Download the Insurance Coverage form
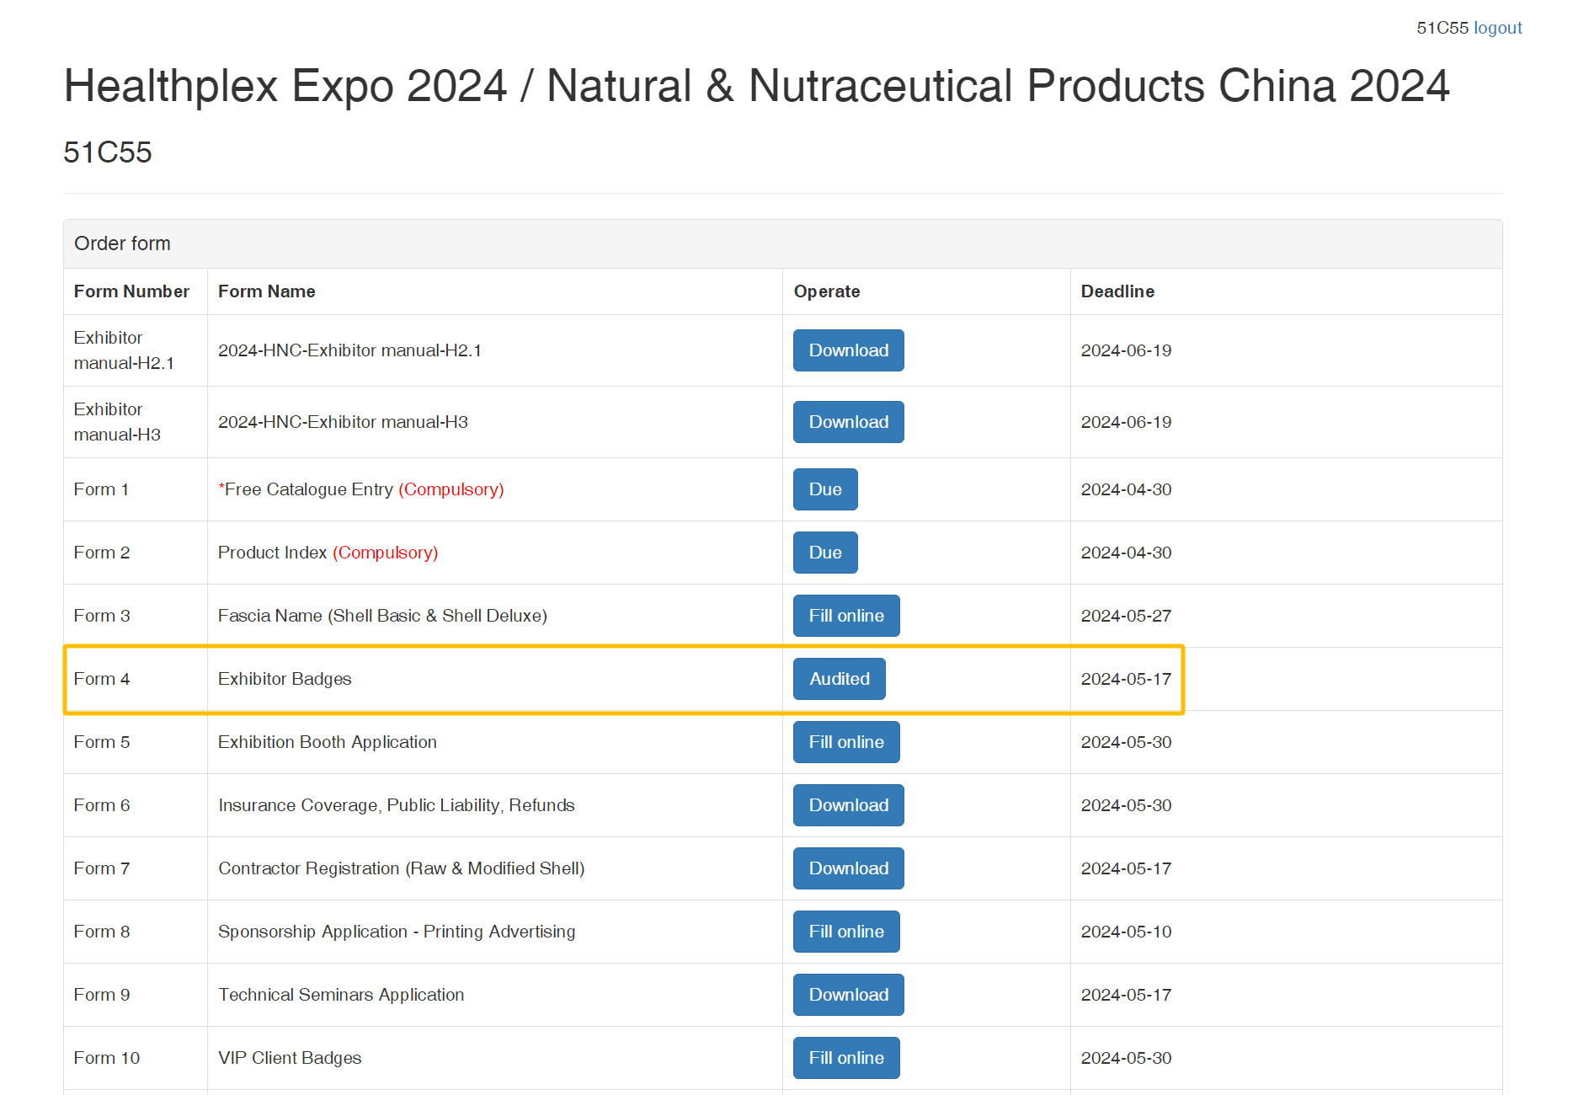Image resolution: width=1573 pixels, height=1095 pixels. pos(849,805)
